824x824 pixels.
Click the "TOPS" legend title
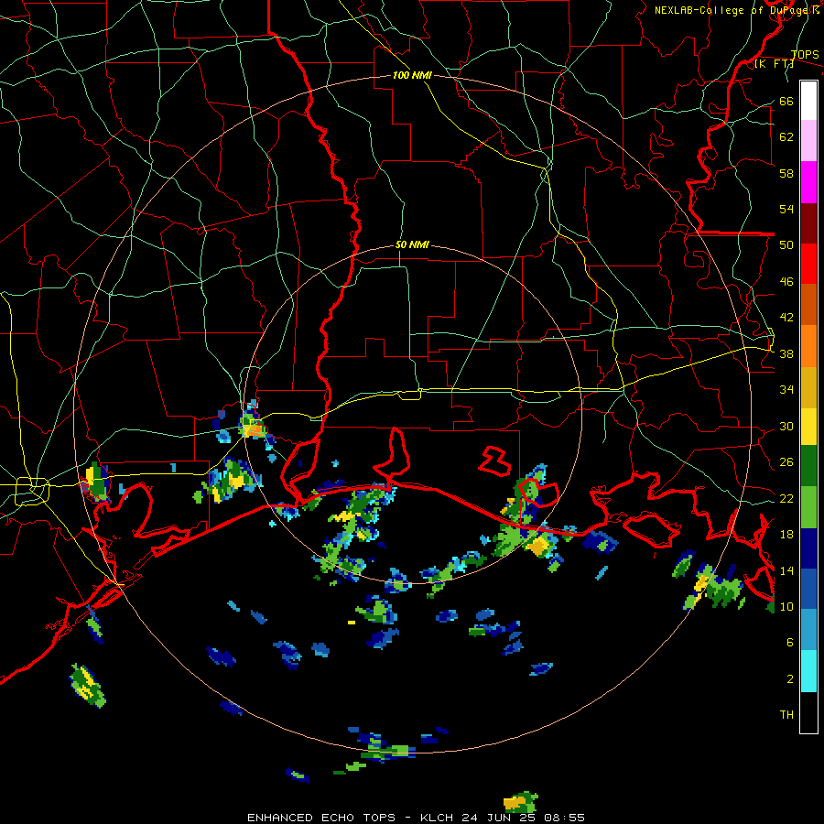(x=805, y=55)
